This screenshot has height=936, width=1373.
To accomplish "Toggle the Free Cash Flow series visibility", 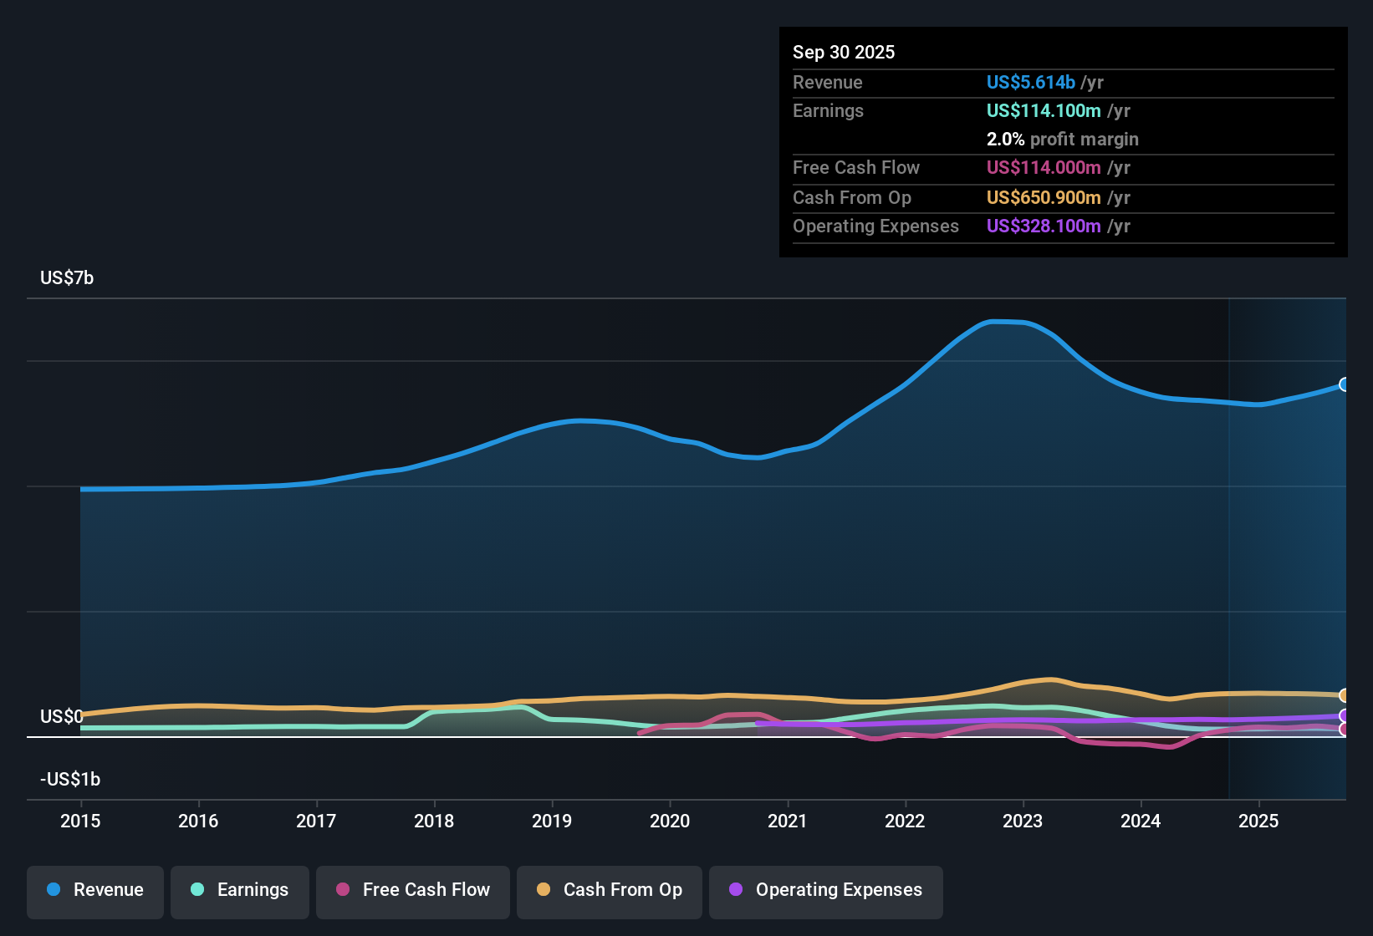I will (x=412, y=892).
